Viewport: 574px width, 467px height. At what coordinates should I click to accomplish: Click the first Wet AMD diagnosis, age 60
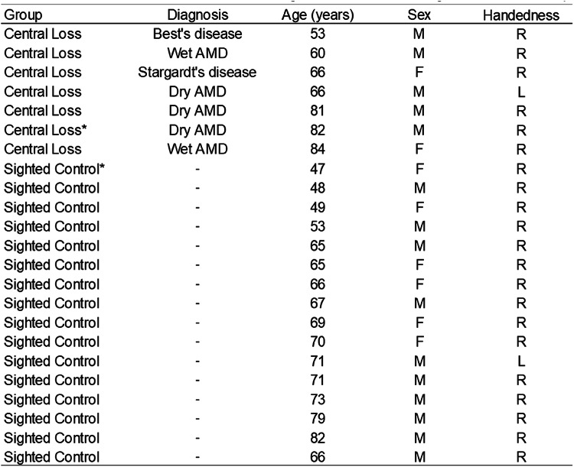tap(197, 54)
